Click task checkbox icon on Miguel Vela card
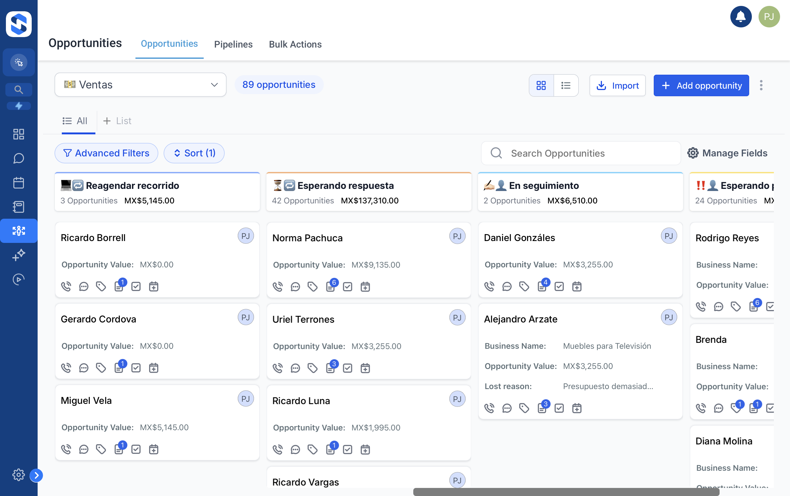 point(136,450)
